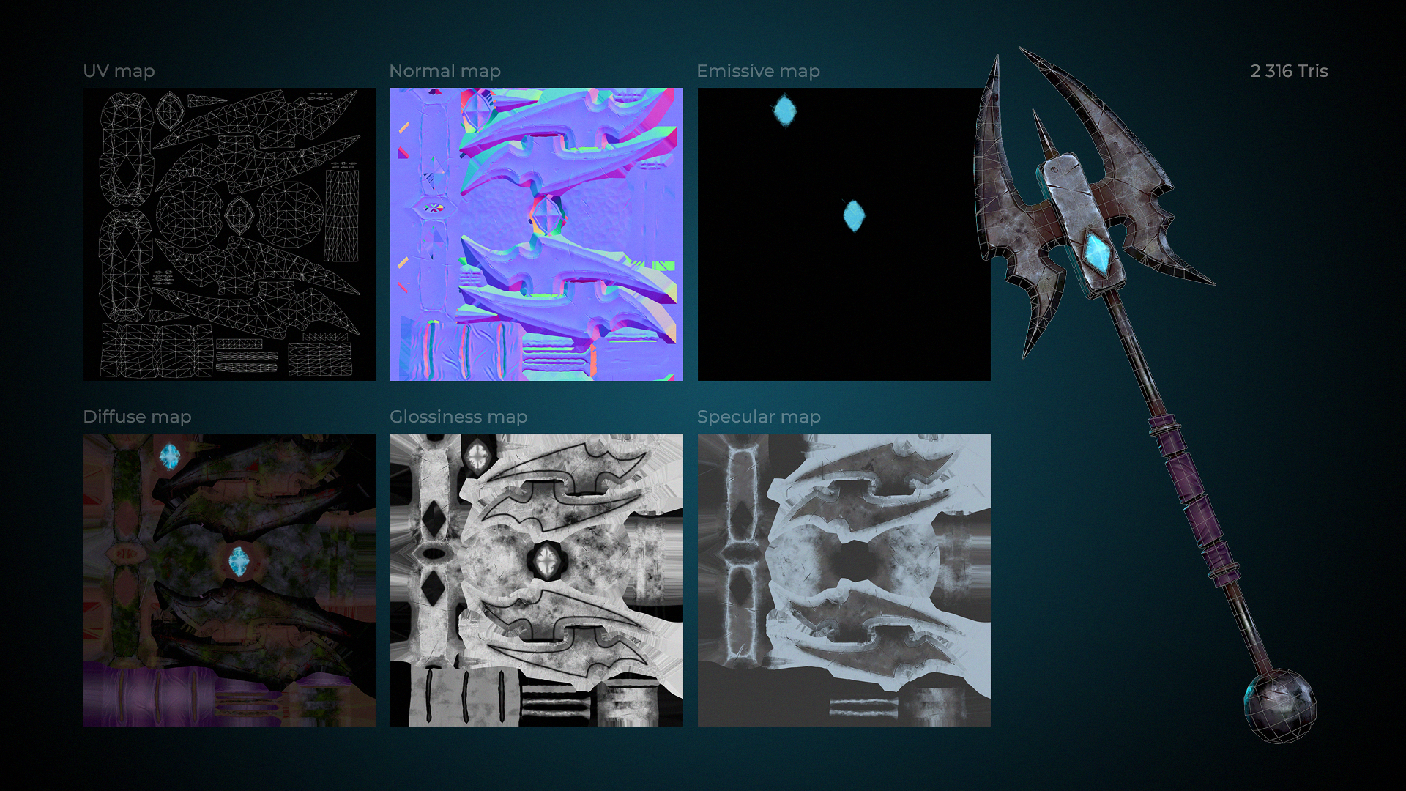This screenshot has width=1406, height=791.
Task: Click the 'Glossiness map' label
Action: (x=458, y=417)
